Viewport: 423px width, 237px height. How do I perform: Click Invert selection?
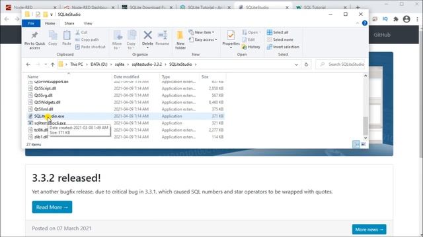point(283,47)
